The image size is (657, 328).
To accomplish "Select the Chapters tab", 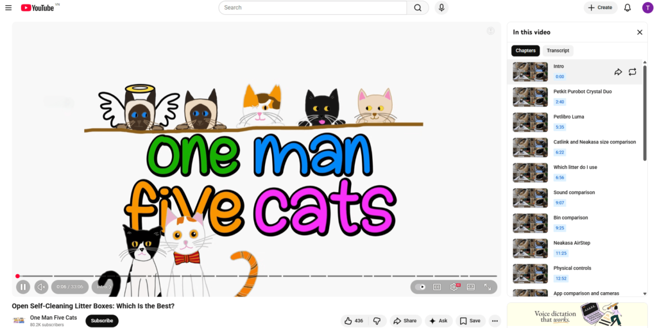I will click(525, 51).
